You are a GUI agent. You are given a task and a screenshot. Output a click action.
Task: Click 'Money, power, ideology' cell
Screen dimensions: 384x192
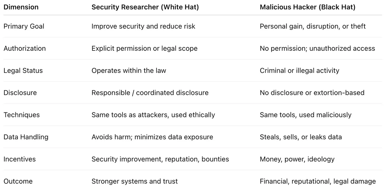coord(297,159)
